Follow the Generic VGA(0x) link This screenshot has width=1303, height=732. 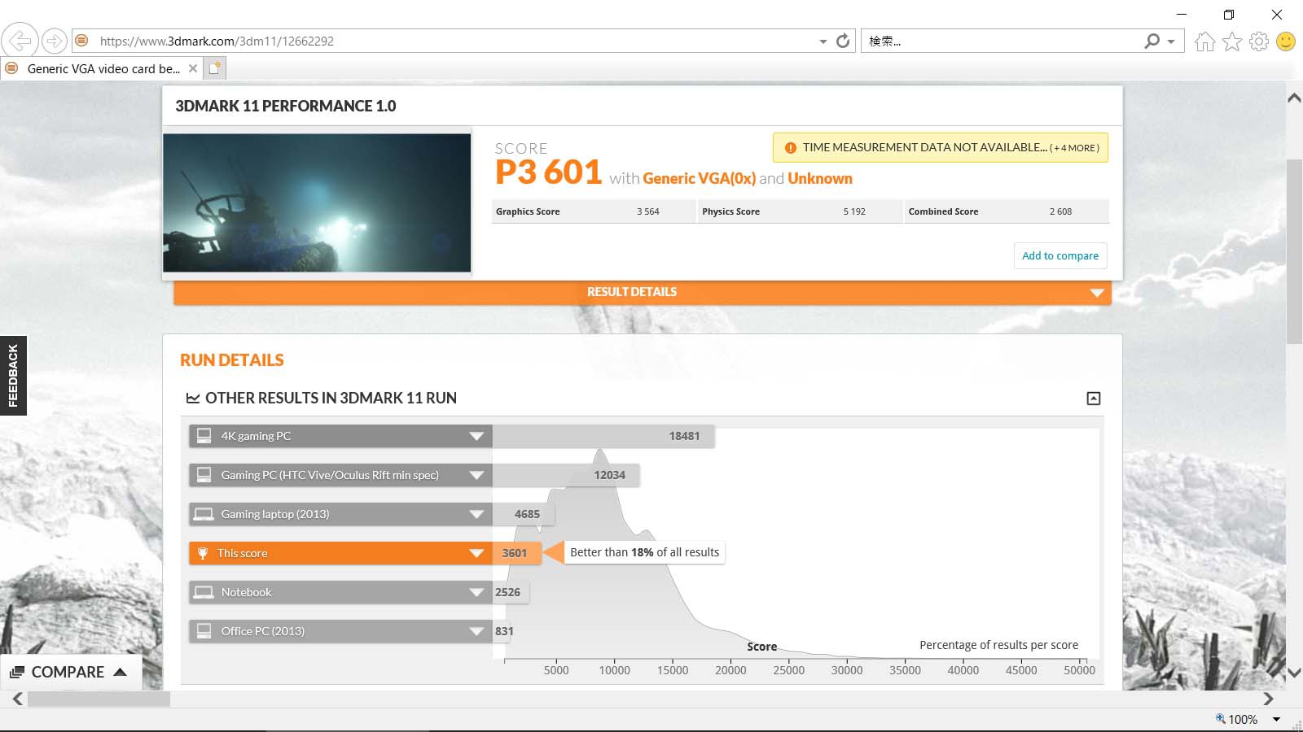699,178
